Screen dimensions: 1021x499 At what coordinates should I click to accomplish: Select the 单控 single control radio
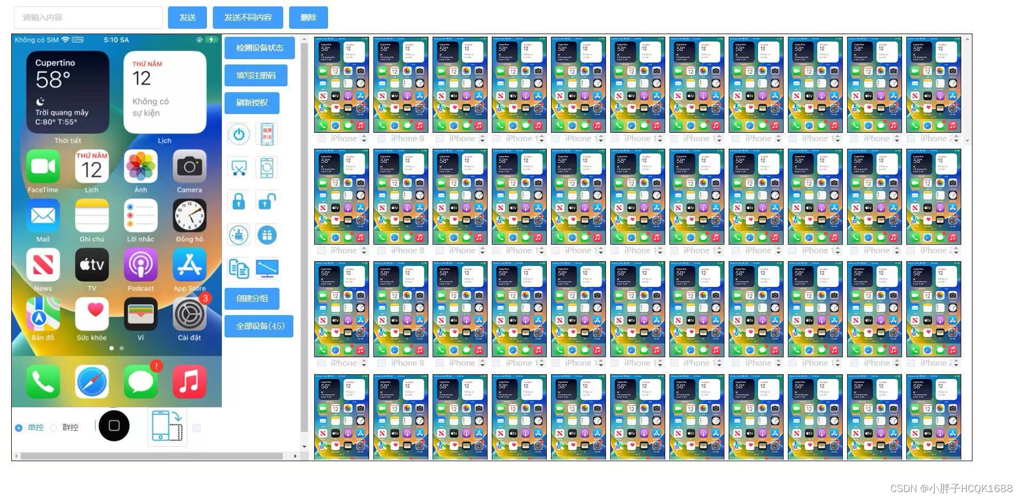[x=19, y=428]
